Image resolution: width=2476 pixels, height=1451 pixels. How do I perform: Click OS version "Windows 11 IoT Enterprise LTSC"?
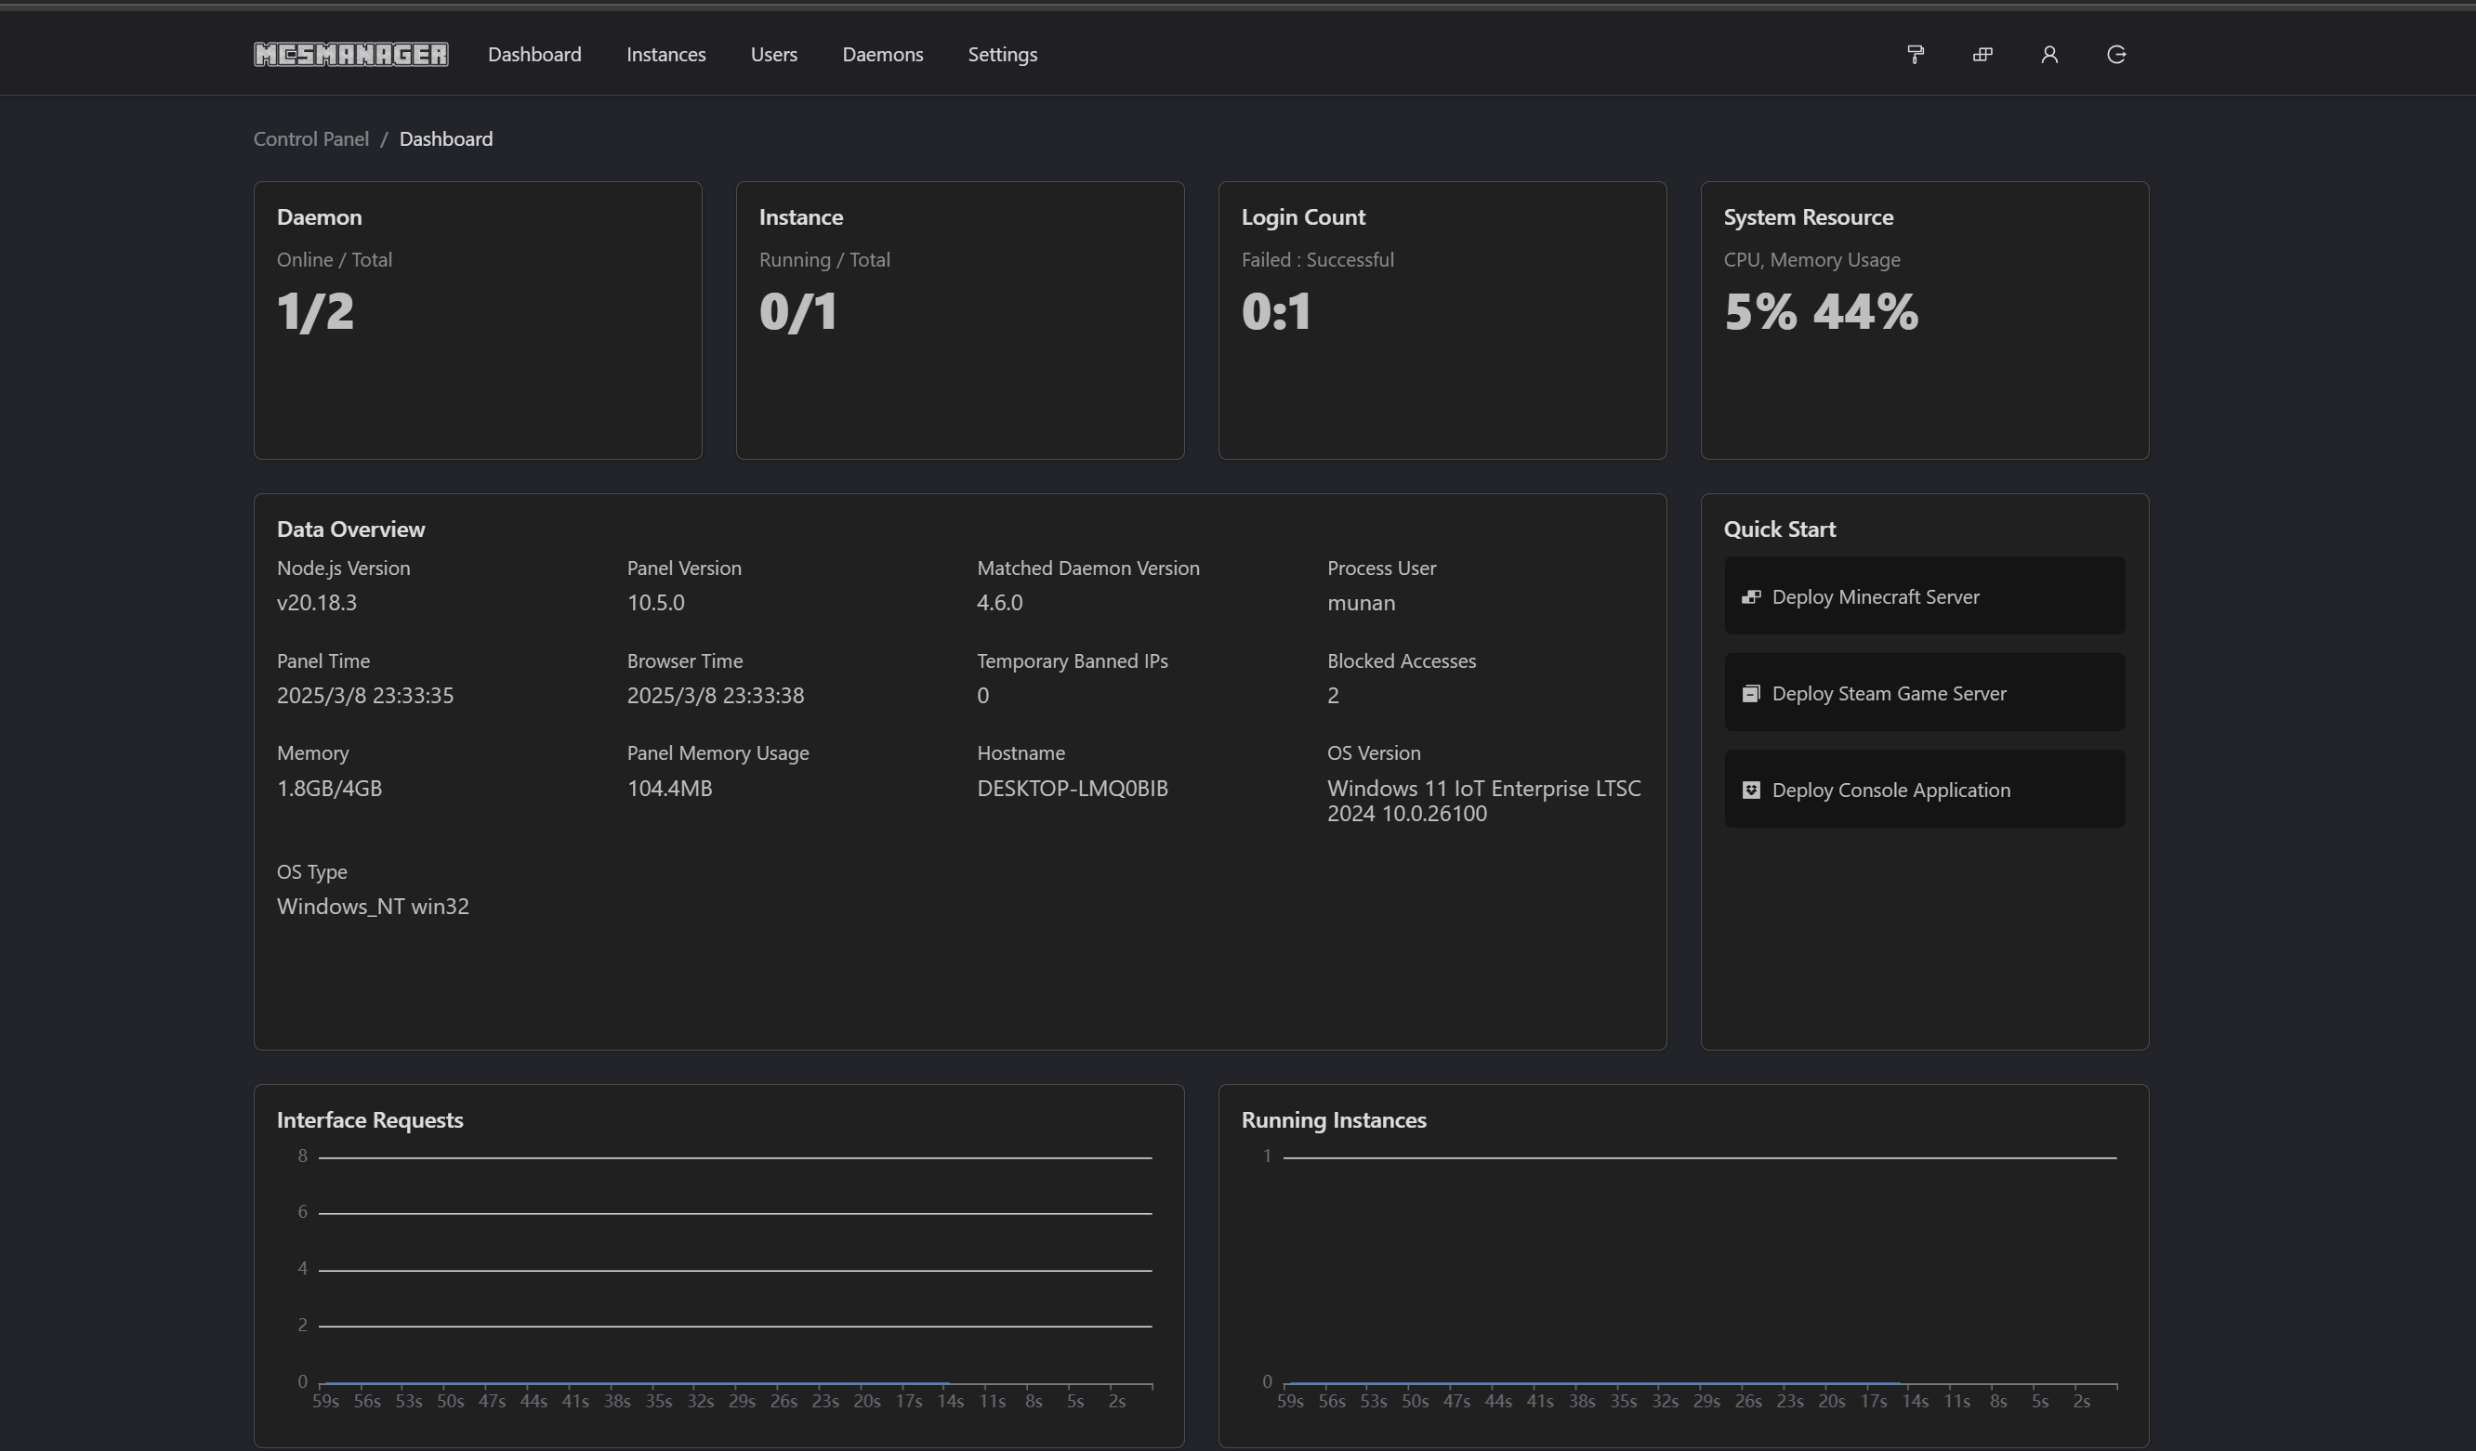(x=1483, y=788)
